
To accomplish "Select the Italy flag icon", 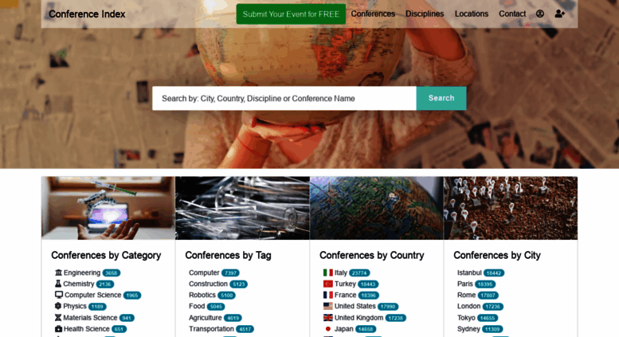I will (x=327, y=272).
